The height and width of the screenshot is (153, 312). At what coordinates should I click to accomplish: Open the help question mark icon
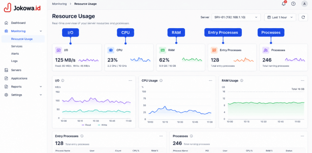click(293, 4)
